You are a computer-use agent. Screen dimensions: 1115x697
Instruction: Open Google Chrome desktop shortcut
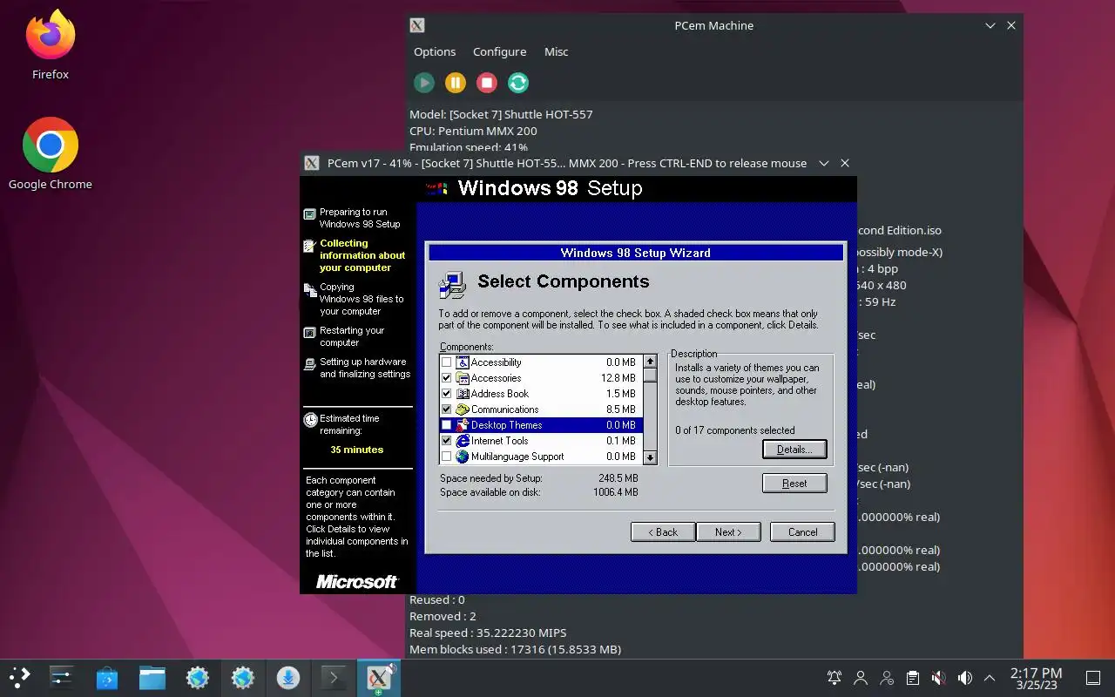coord(50,153)
